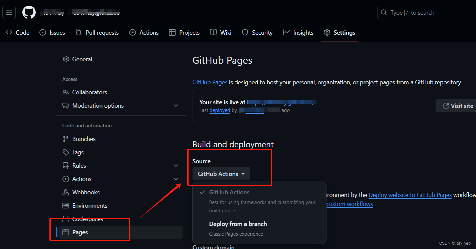Viewport: 476px width, 249px height.
Task: Open the hamburger navigation menu
Action: [9, 13]
